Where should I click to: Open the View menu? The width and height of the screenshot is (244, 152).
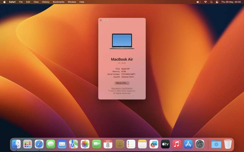tap(36, 2)
